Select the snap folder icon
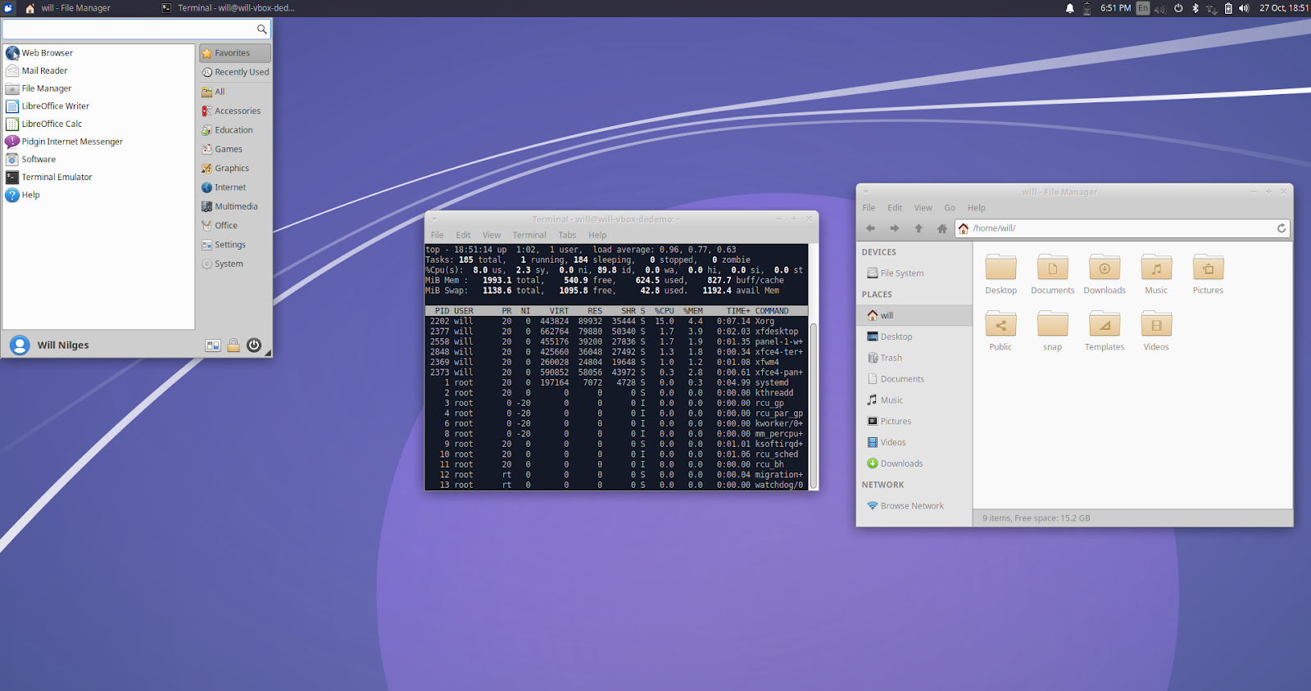Image resolution: width=1311 pixels, height=691 pixels. (1052, 324)
